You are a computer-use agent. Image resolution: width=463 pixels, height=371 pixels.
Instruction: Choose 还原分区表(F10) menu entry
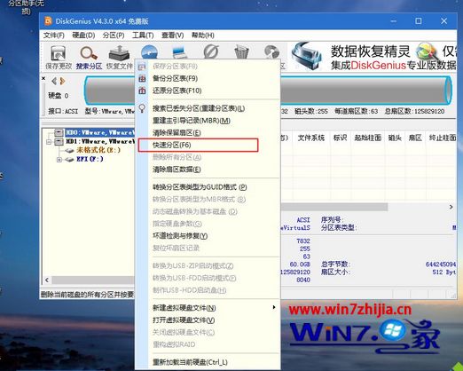[x=208, y=91]
